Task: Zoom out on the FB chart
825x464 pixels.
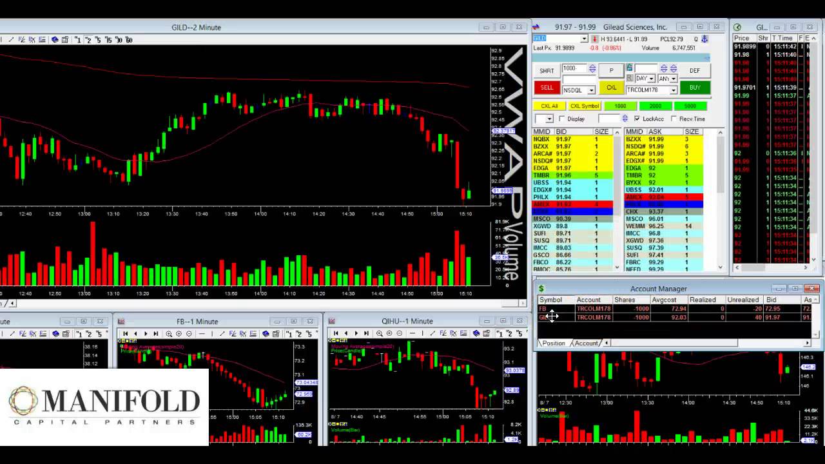Action: [x=189, y=334]
